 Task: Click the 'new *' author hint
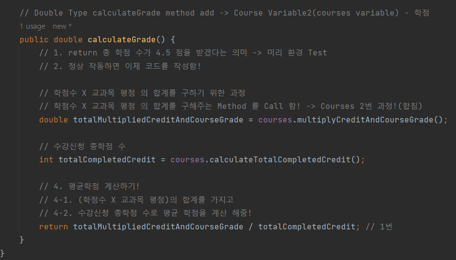[x=62, y=26]
